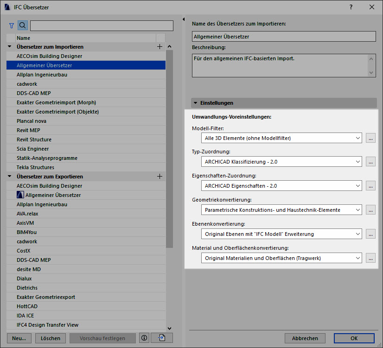Open help with the question mark icon
The height and width of the screenshot is (348, 383).
pyautogui.click(x=351, y=7)
